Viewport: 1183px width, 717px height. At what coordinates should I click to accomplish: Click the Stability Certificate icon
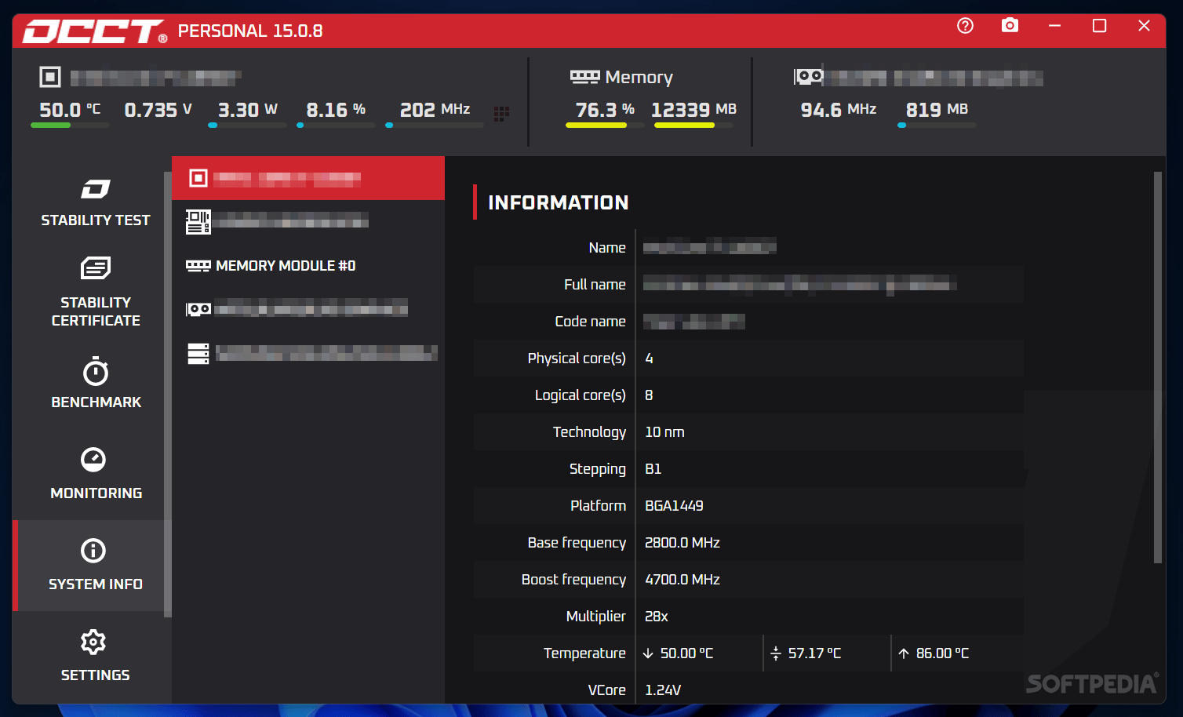96,268
